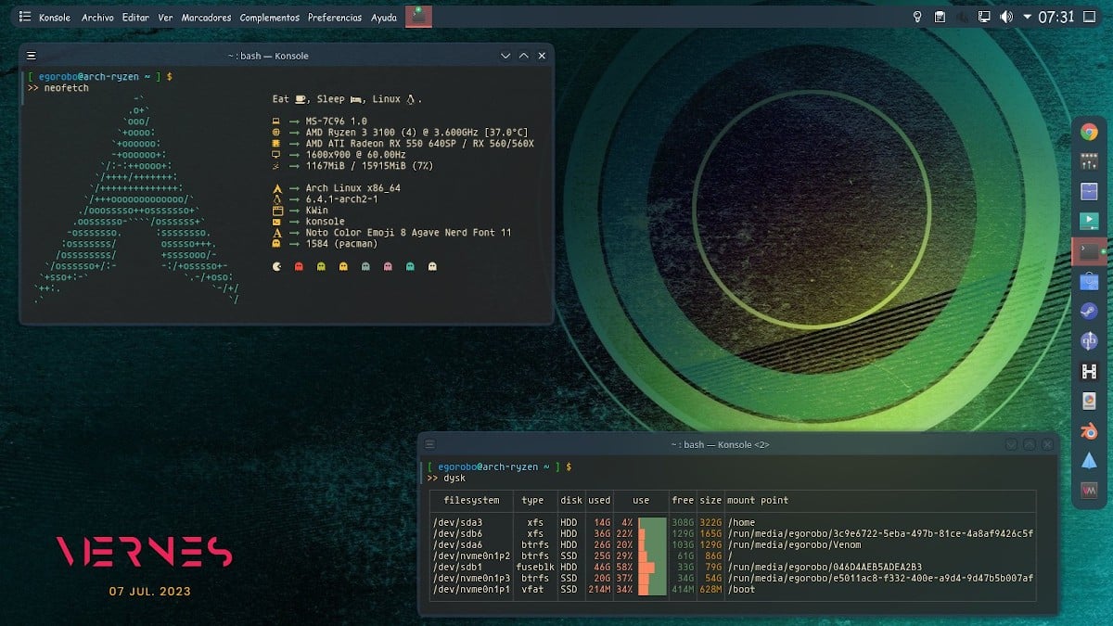
Task: Click the lightbulb icon in the system tray
Action: pyautogui.click(x=918, y=17)
